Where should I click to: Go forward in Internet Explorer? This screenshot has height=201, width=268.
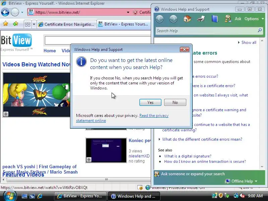(15, 12)
